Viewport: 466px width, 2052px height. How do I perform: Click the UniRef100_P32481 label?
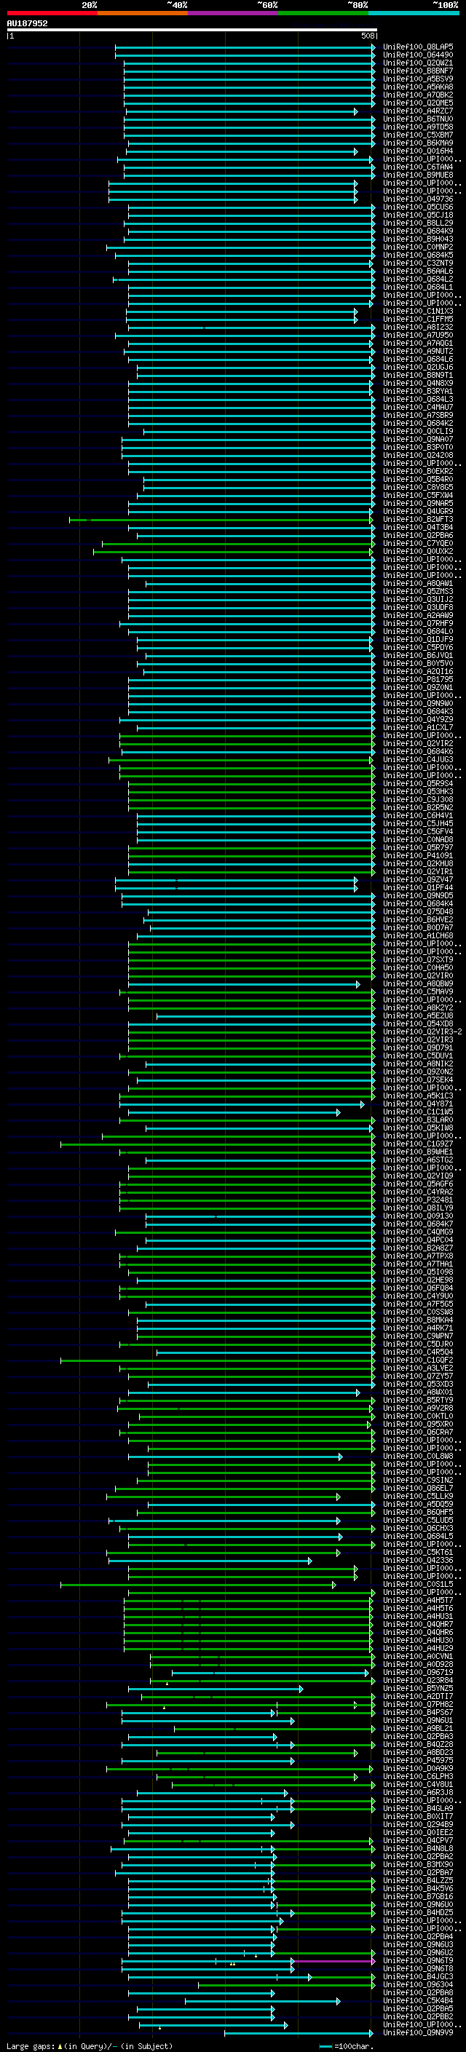(x=418, y=1201)
